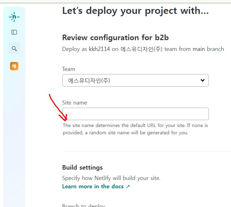Select the Review configuration for b2b heading
Screen dimensions: 231x207
point(115,38)
